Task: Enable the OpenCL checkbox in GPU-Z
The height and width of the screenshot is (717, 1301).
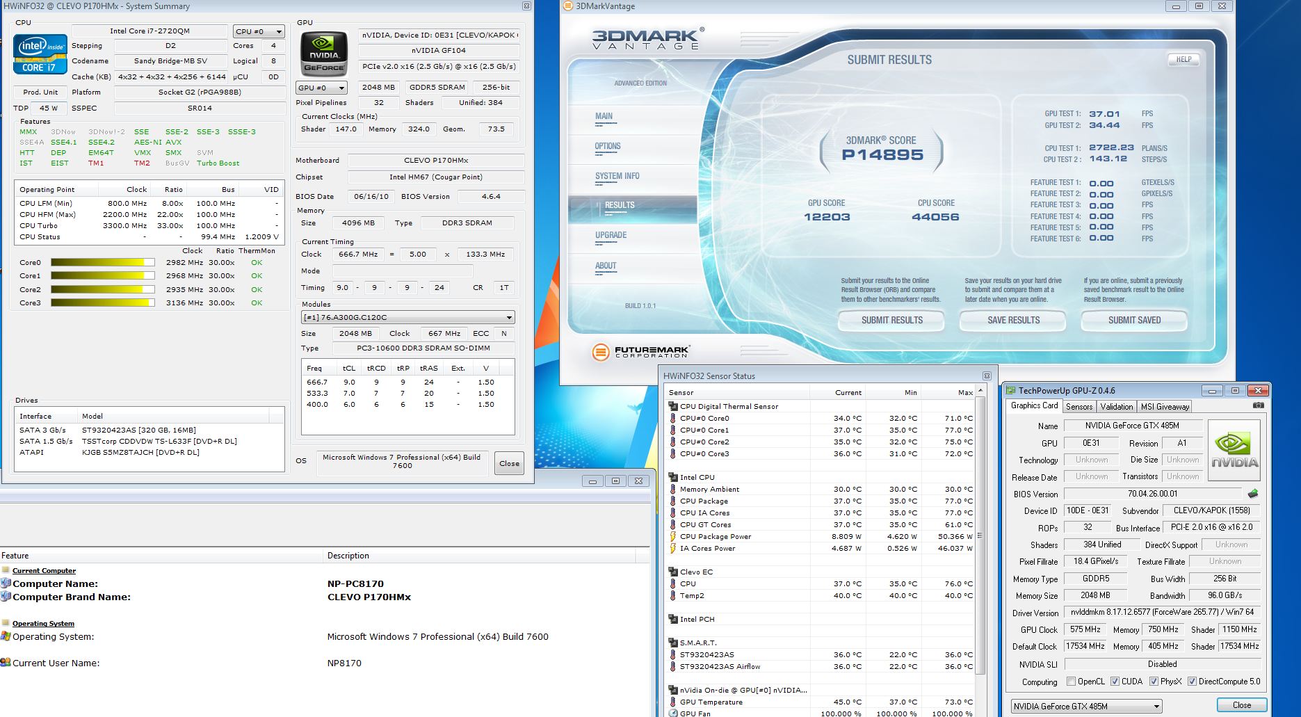Action: [1071, 682]
